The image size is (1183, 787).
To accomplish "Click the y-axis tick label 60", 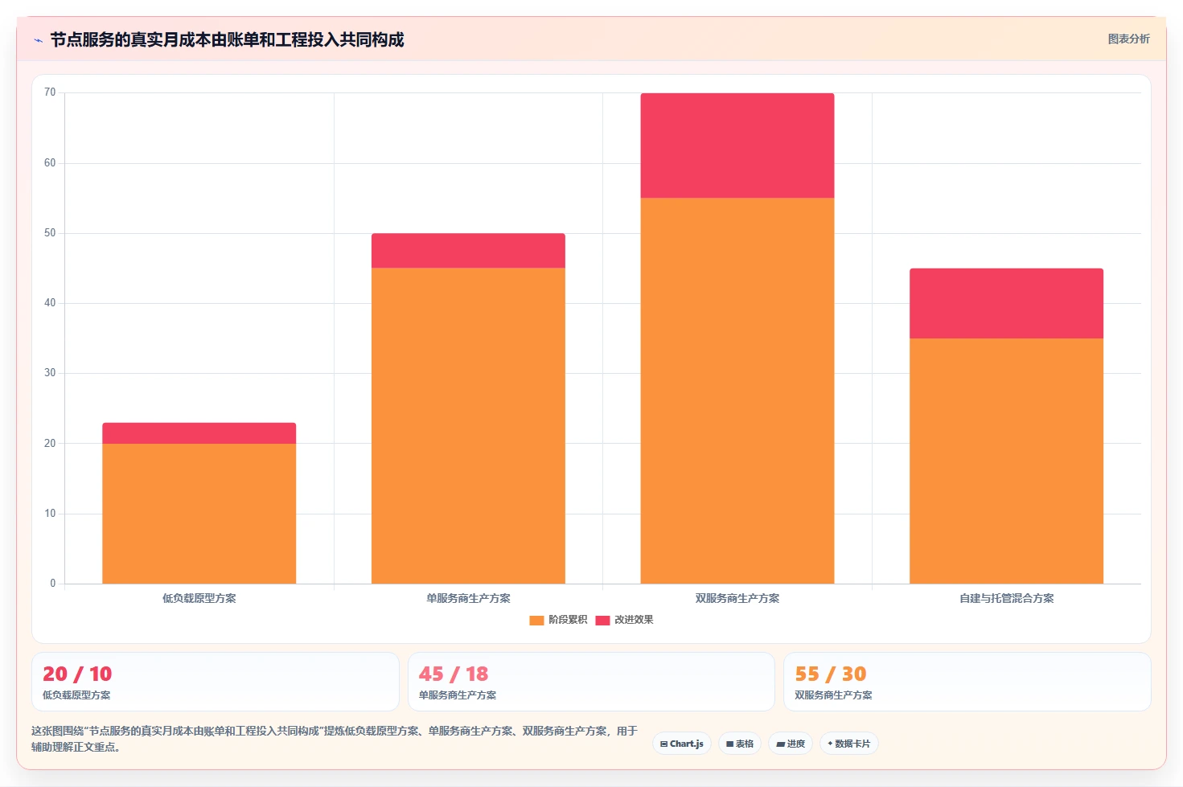I will pos(50,163).
